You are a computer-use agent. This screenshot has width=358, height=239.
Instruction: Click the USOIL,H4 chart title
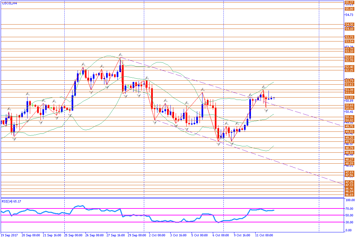click(x=9, y=3)
